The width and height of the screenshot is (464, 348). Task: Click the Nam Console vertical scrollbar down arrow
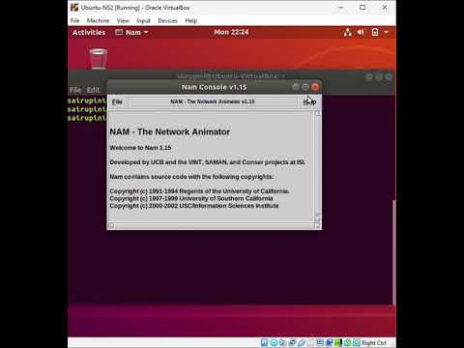point(317,220)
